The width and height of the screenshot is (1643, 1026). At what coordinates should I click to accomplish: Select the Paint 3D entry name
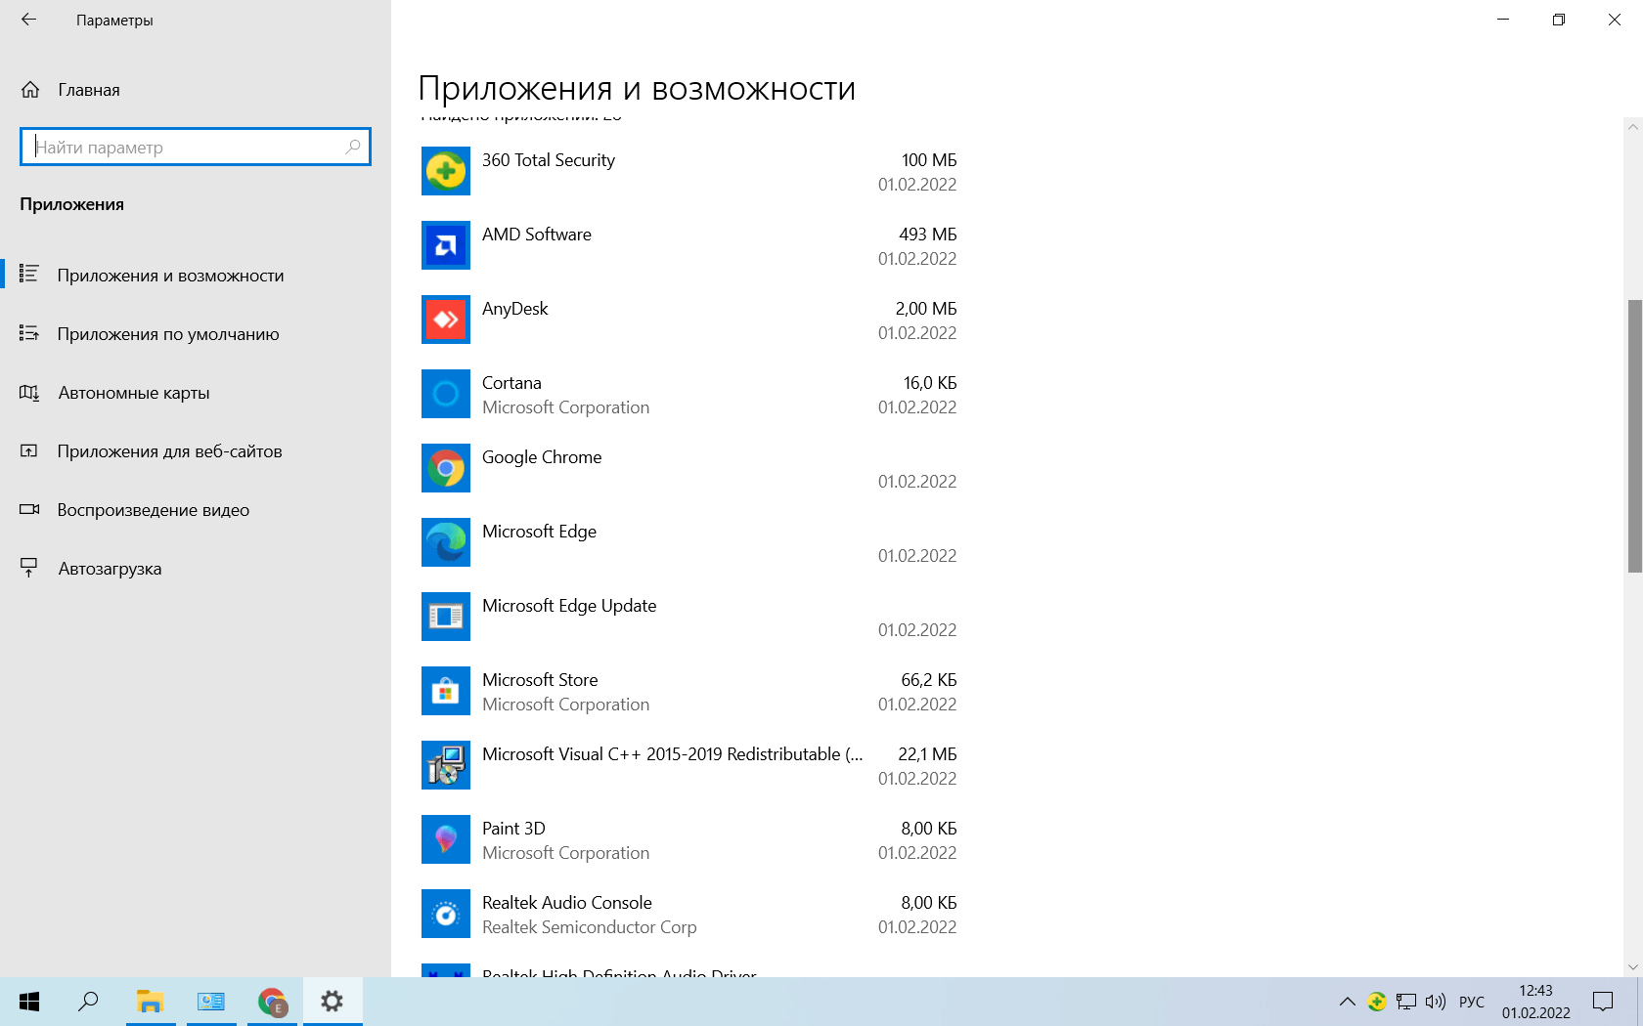coord(513,829)
